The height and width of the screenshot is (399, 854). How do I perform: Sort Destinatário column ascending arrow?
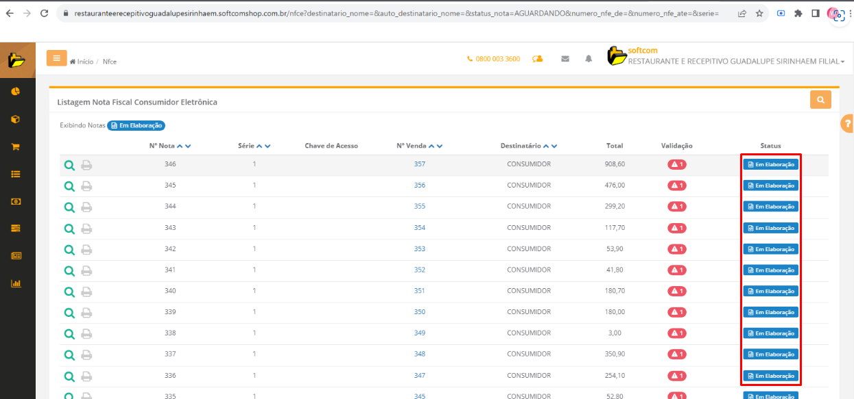pyautogui.click(x=546, y=146)
